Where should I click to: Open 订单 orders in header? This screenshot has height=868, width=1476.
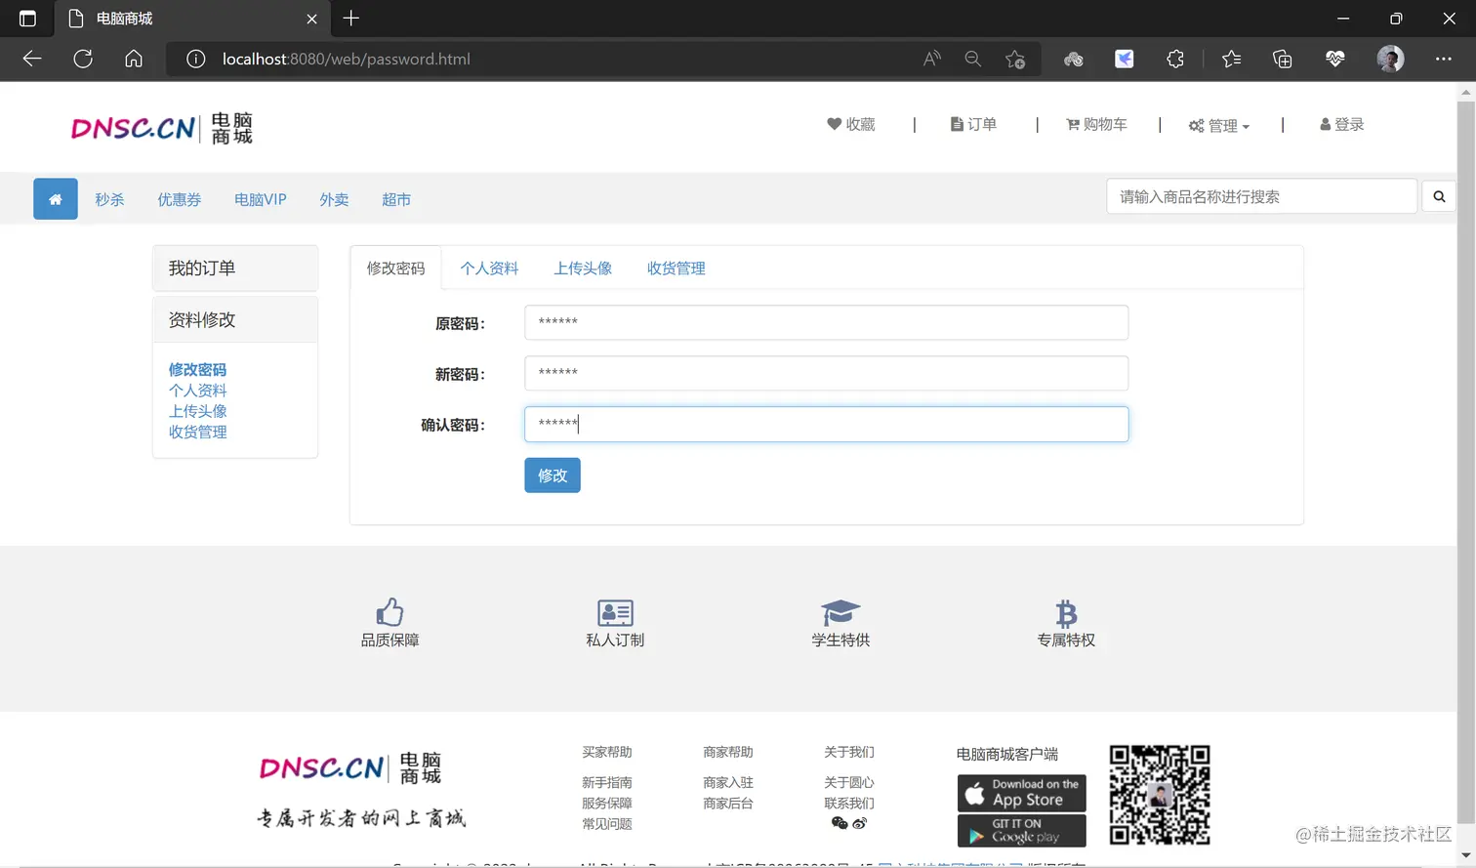click(973, 124)
